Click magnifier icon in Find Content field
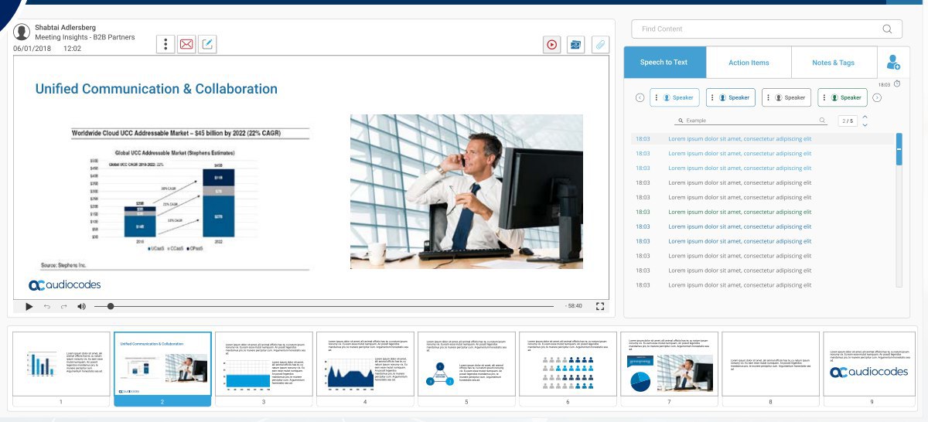 point(887,29)
